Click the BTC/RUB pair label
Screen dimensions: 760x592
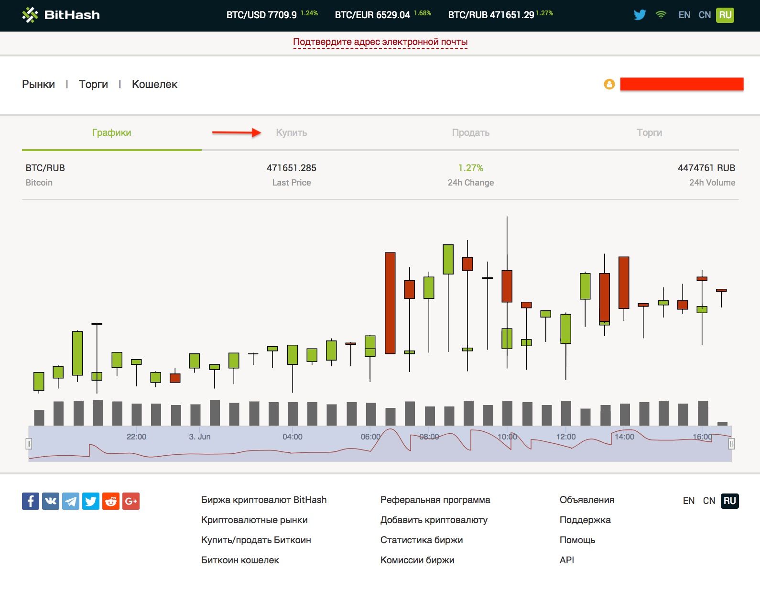pos(45,168)
